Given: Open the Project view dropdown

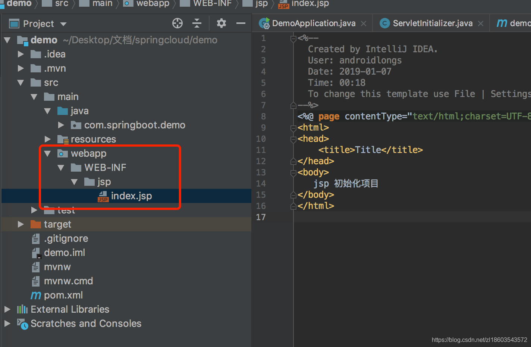Looking at the screenshot, I should (63, 24).
